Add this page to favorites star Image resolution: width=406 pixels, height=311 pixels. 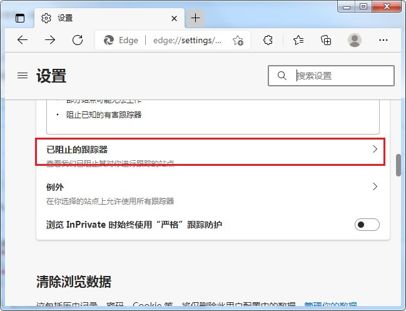238,41
